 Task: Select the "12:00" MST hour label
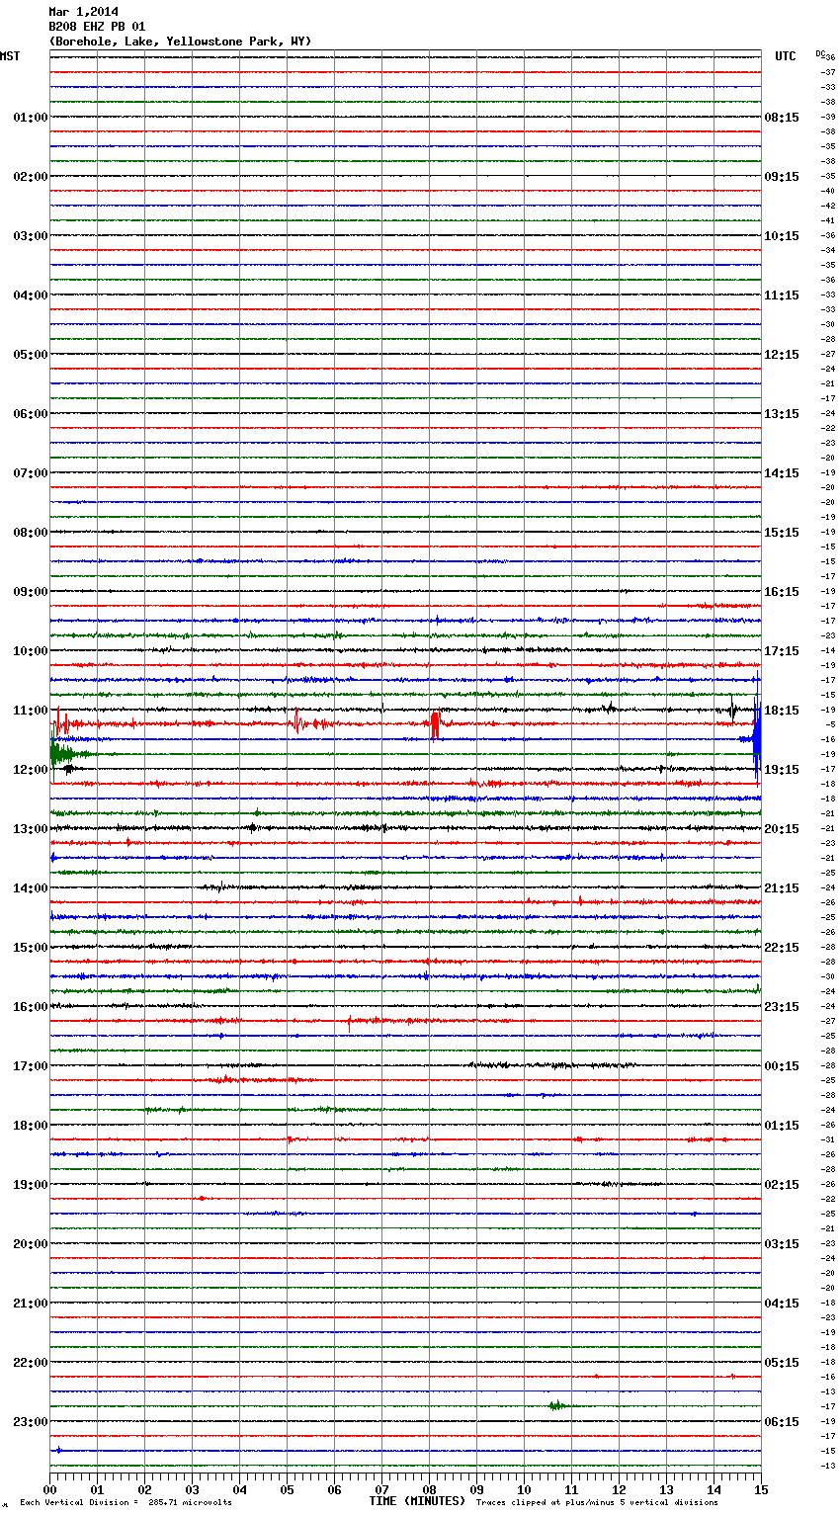click(31, 770)
